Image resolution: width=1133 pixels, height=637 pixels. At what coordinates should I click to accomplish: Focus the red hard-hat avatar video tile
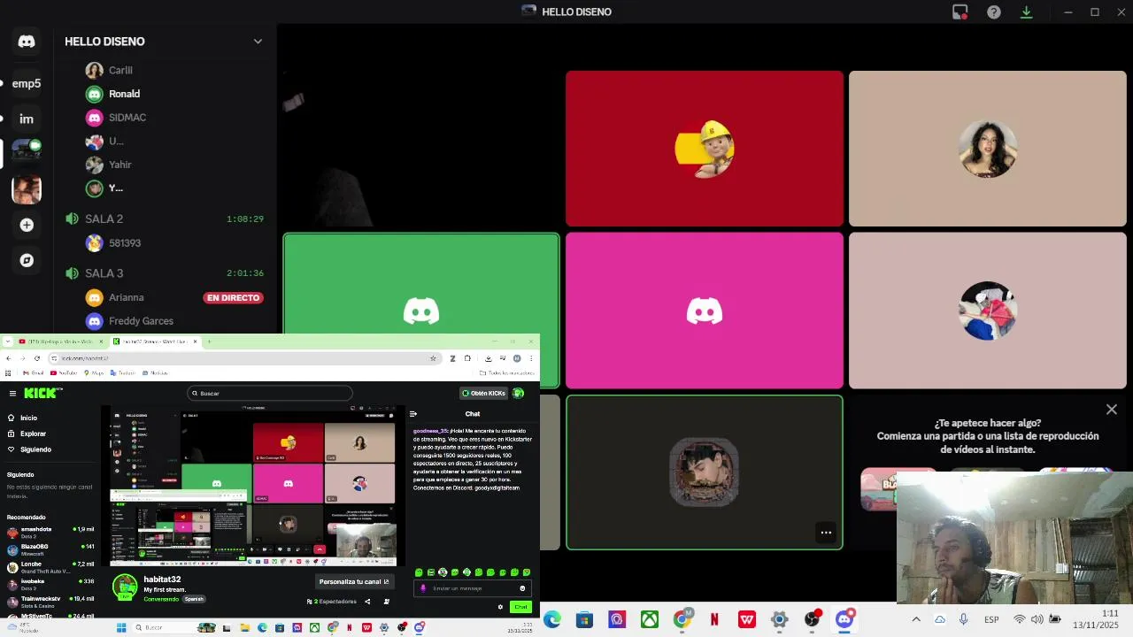pyautogui.click(x=705, y=149)
